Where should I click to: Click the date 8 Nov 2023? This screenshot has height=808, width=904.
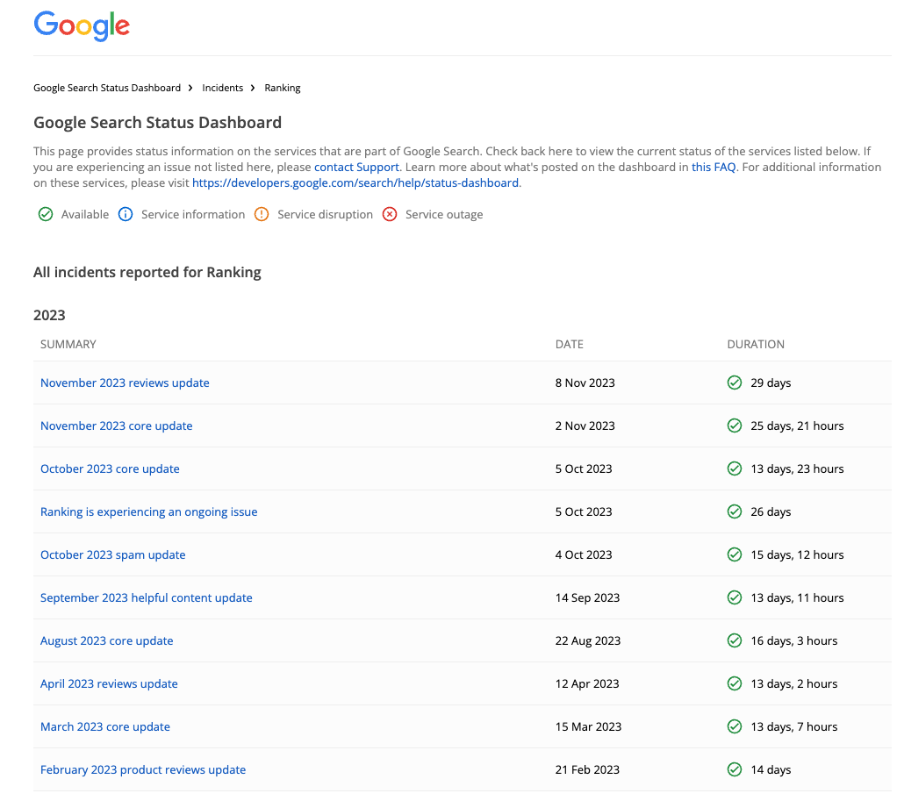pyautogui.click(x=585, y=383)
